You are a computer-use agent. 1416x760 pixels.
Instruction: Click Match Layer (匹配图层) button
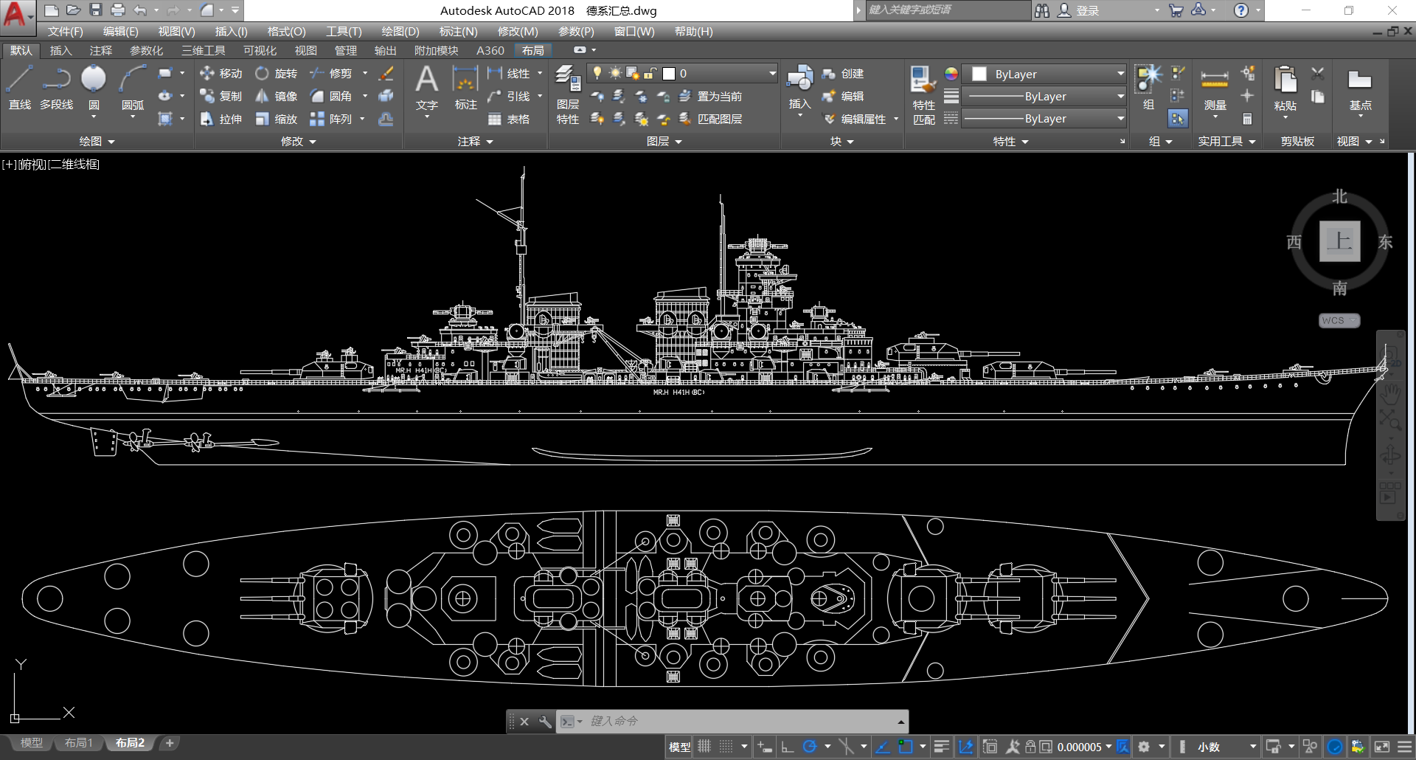pos(710,120)
